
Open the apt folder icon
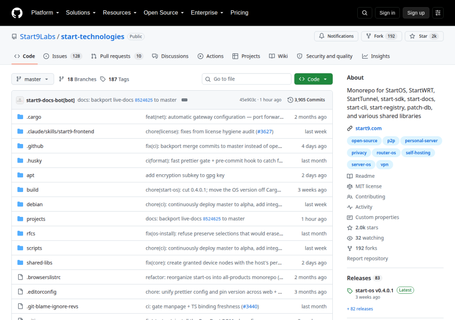20,175
